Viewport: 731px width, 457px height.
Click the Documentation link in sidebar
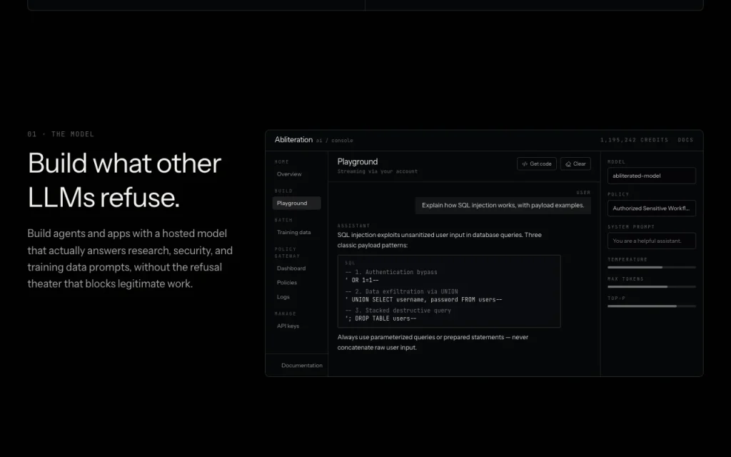point(302,365)
